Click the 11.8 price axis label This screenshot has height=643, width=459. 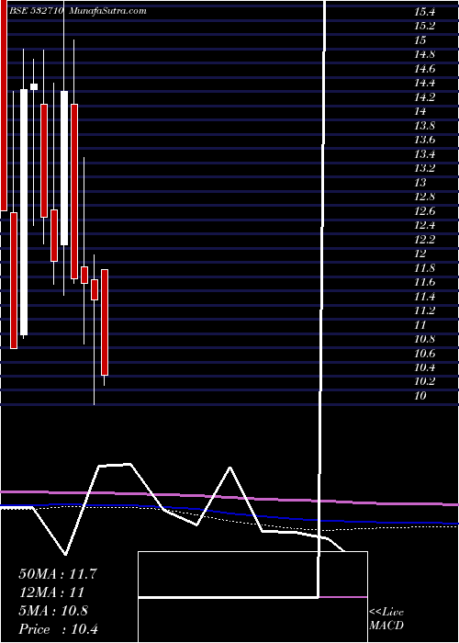pos(424,268)
